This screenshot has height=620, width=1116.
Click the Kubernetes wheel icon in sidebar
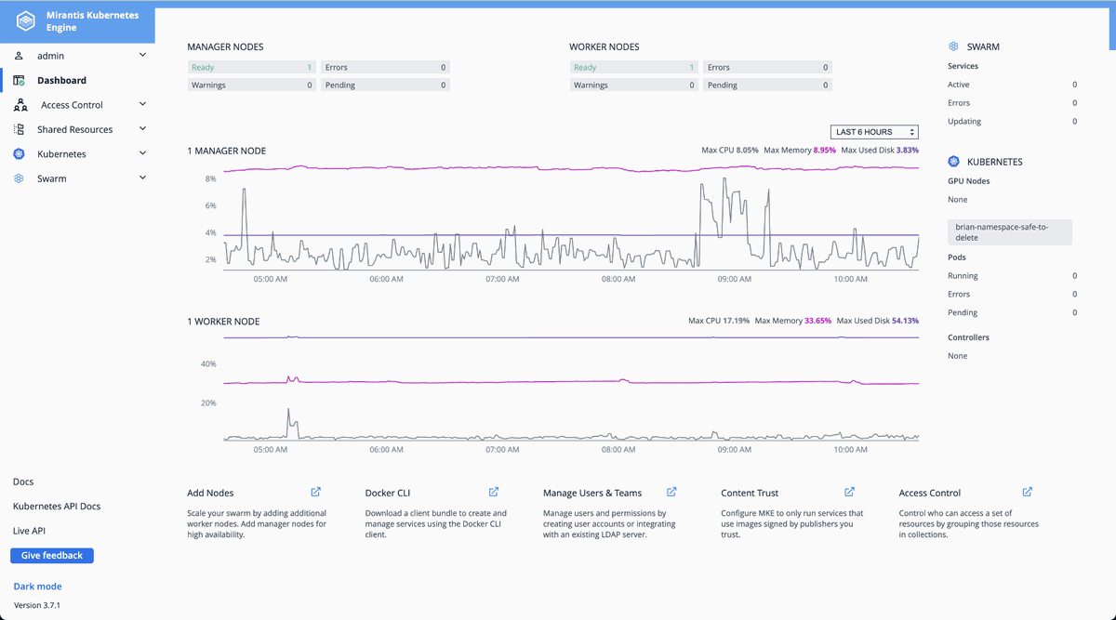coord(19,153)
